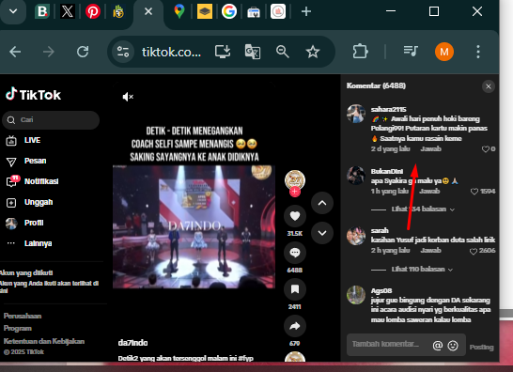Viewport: 513px width, 372px height.
Task: Bookmark this page with the star
Action: click(x=313, y=52)
